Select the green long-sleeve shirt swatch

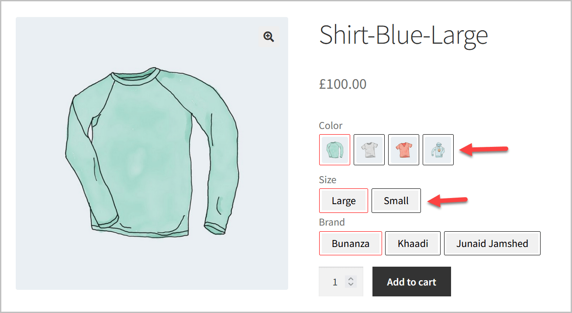[x=334, y=150]
